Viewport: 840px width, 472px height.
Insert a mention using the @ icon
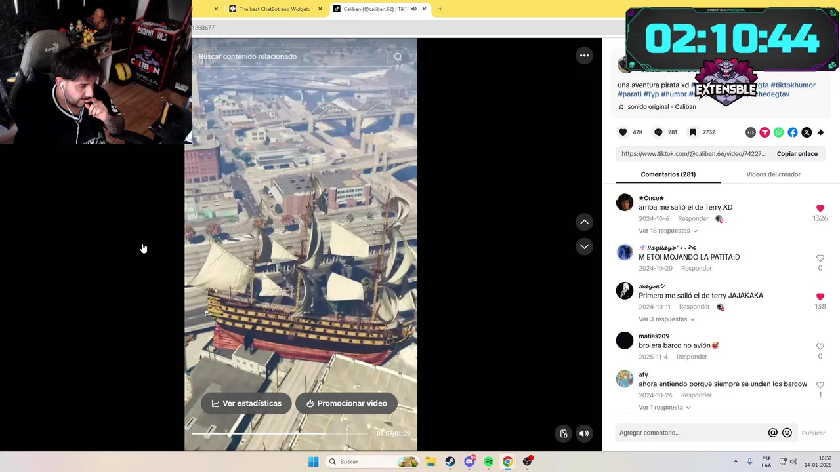point(773,433)
